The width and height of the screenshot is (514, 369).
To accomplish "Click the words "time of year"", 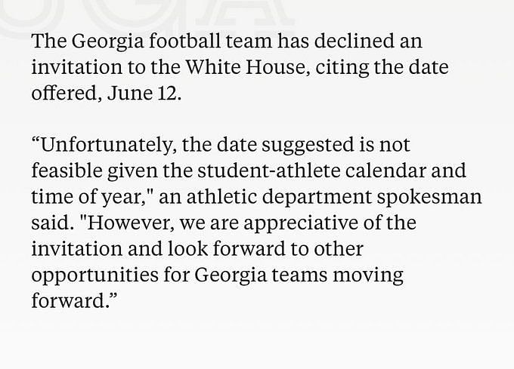I will point(86,198).
